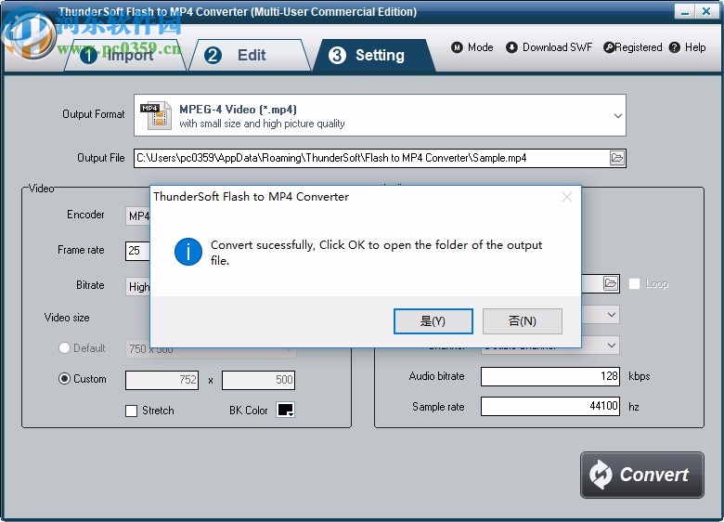Open the Bitrate dropdown showing High
The height and width of the screenshot is (522, 724).
pyautogui.click(x=137, y=287)
